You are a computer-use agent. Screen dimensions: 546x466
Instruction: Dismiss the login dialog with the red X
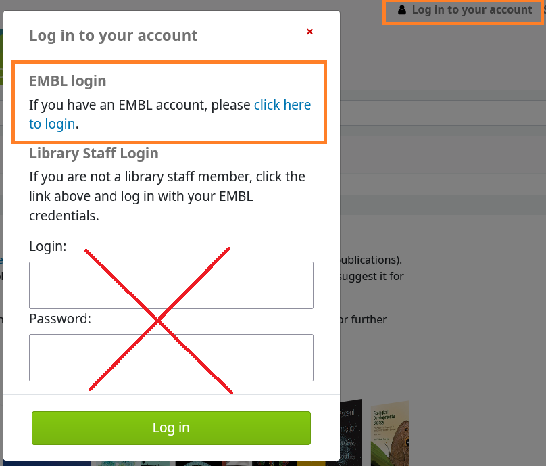pos(309,32)
